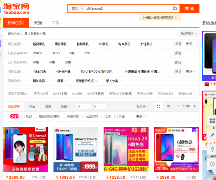Screen dimensions: 216x180
Task: Click the 华为nova3e suggestion
Action: coord(145,94)
